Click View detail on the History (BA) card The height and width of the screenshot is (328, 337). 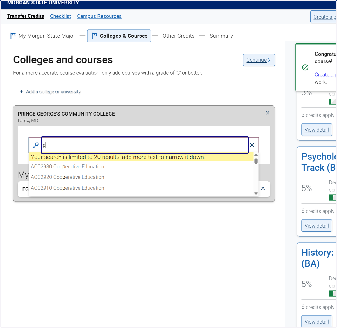(x=316, y=322)
